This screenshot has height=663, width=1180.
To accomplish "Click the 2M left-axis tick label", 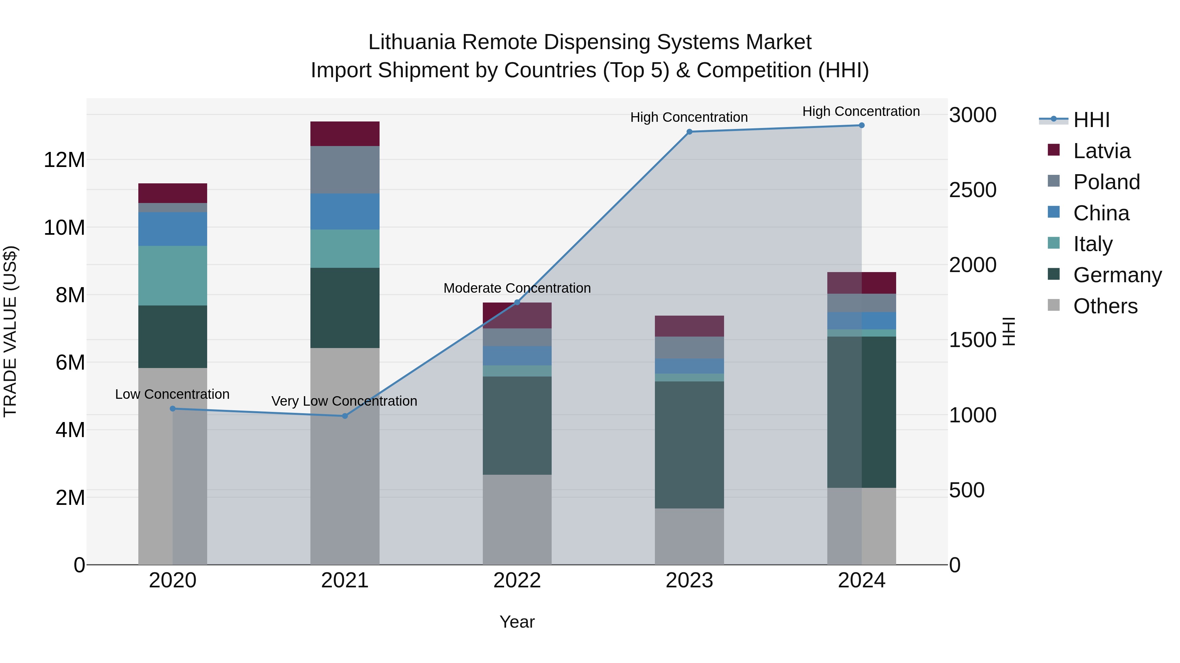I will click(x=70, y=497).
